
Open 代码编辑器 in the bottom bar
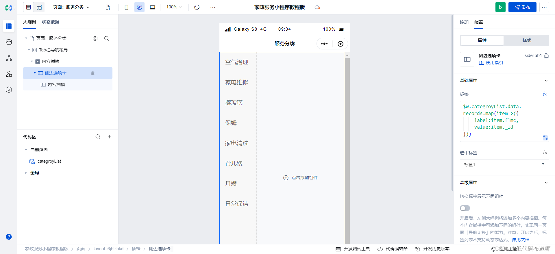393,249
